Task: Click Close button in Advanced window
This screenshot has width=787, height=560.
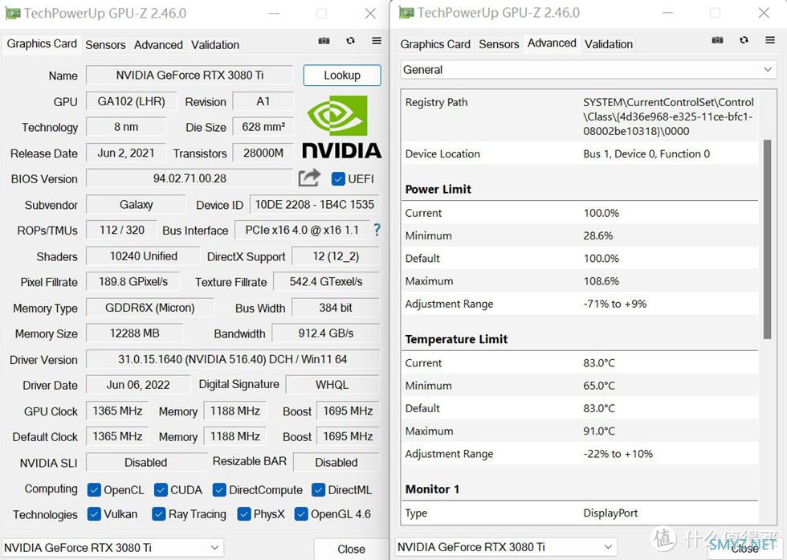Action: click(x=745, y=549)
